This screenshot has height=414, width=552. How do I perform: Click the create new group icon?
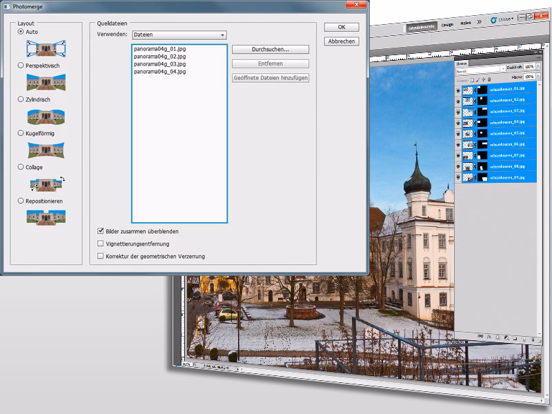click(515, 339)
